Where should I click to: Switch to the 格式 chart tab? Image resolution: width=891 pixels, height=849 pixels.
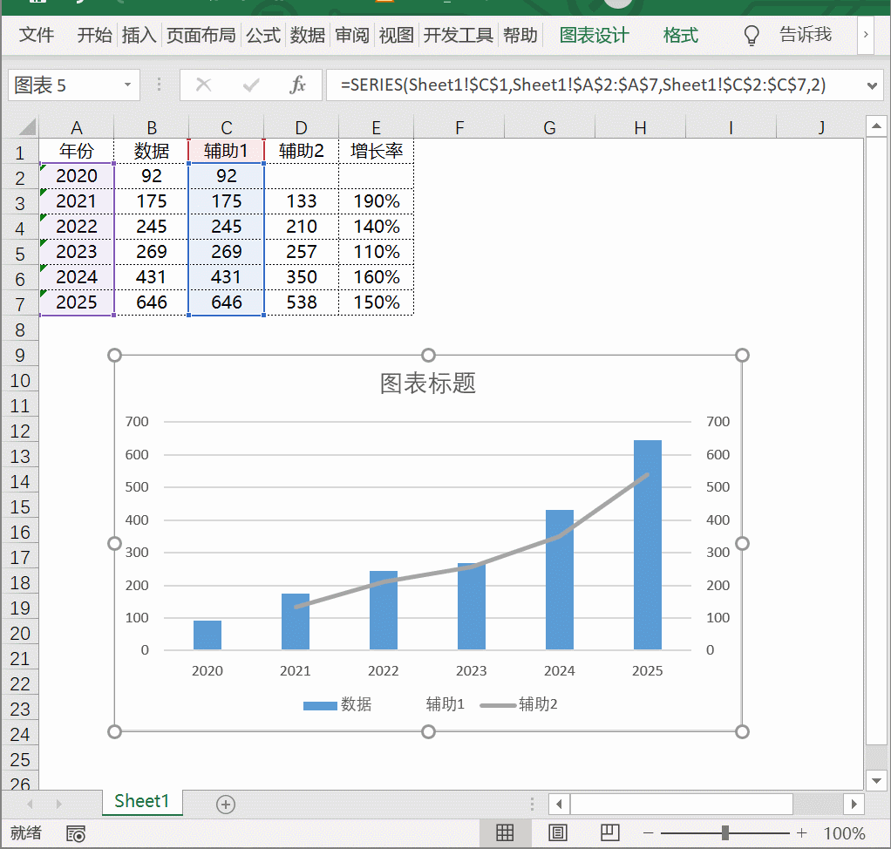[680, 35]
